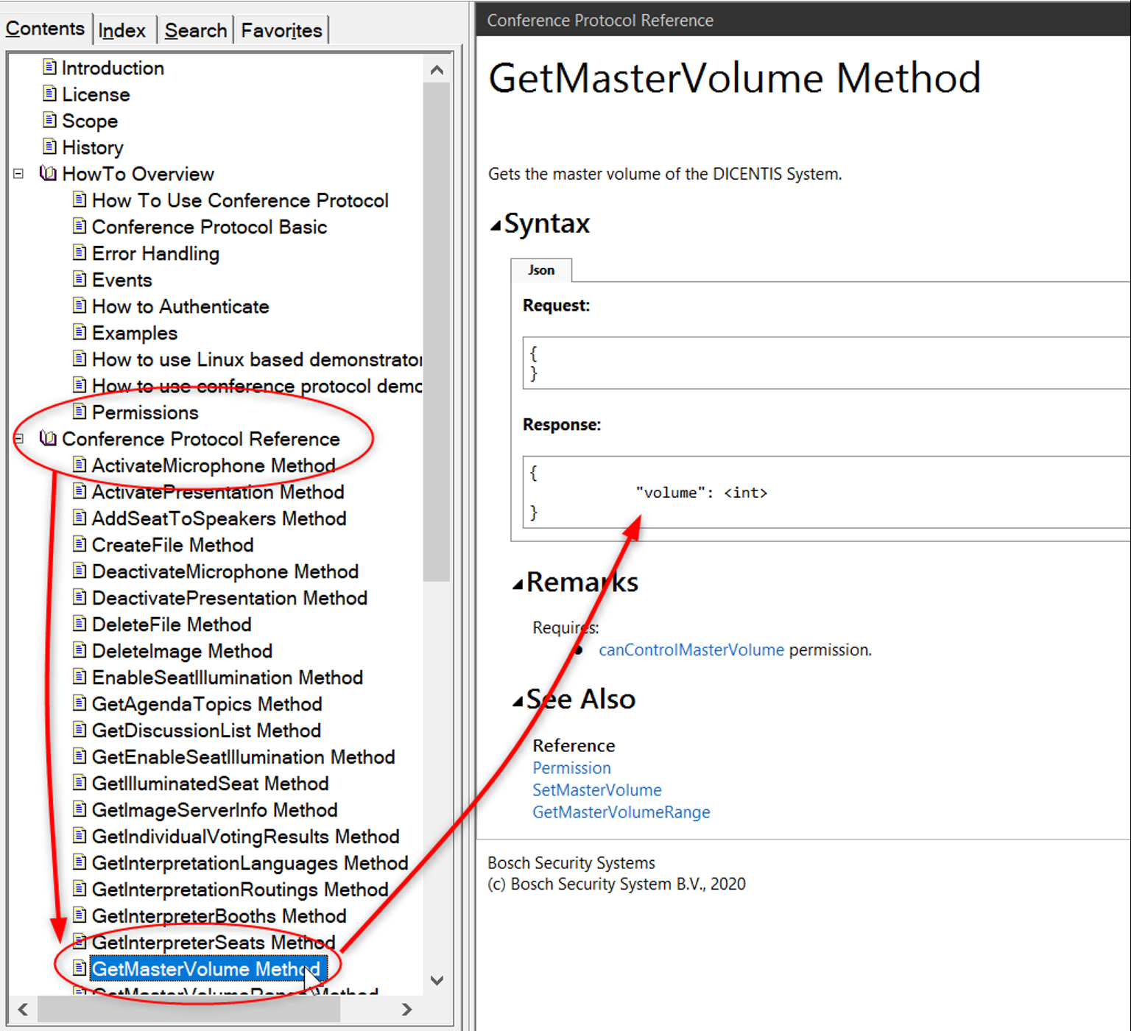The image size is (1131, 1031).
Task: Open the Search tab
Action: [195, 30]
